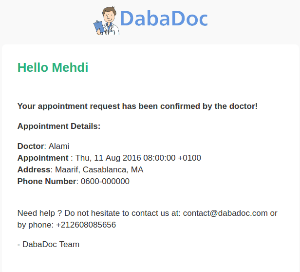Click the DabaDoc Team signature
Screen dimensions: 300x272
pyautogui.click(x=48, y=244)
